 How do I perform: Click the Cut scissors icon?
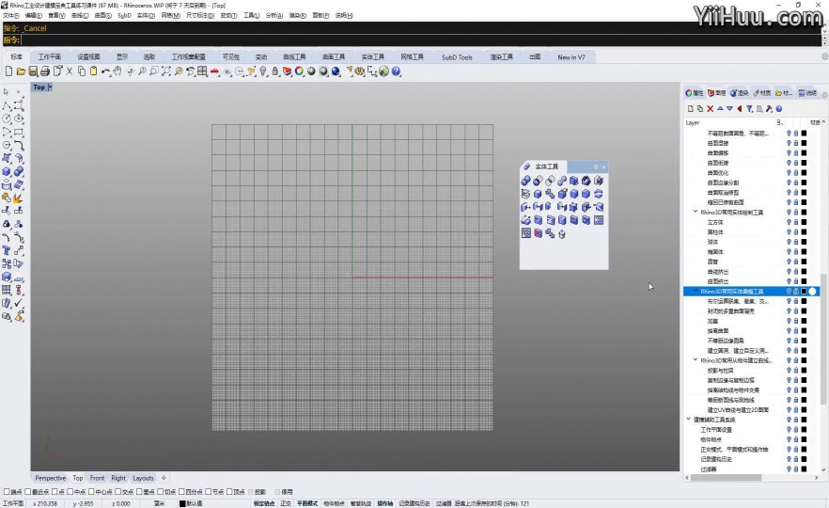(70, 71)
